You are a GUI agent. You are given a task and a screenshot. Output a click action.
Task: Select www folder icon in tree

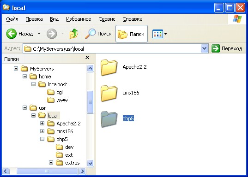(x=51, y=100)
